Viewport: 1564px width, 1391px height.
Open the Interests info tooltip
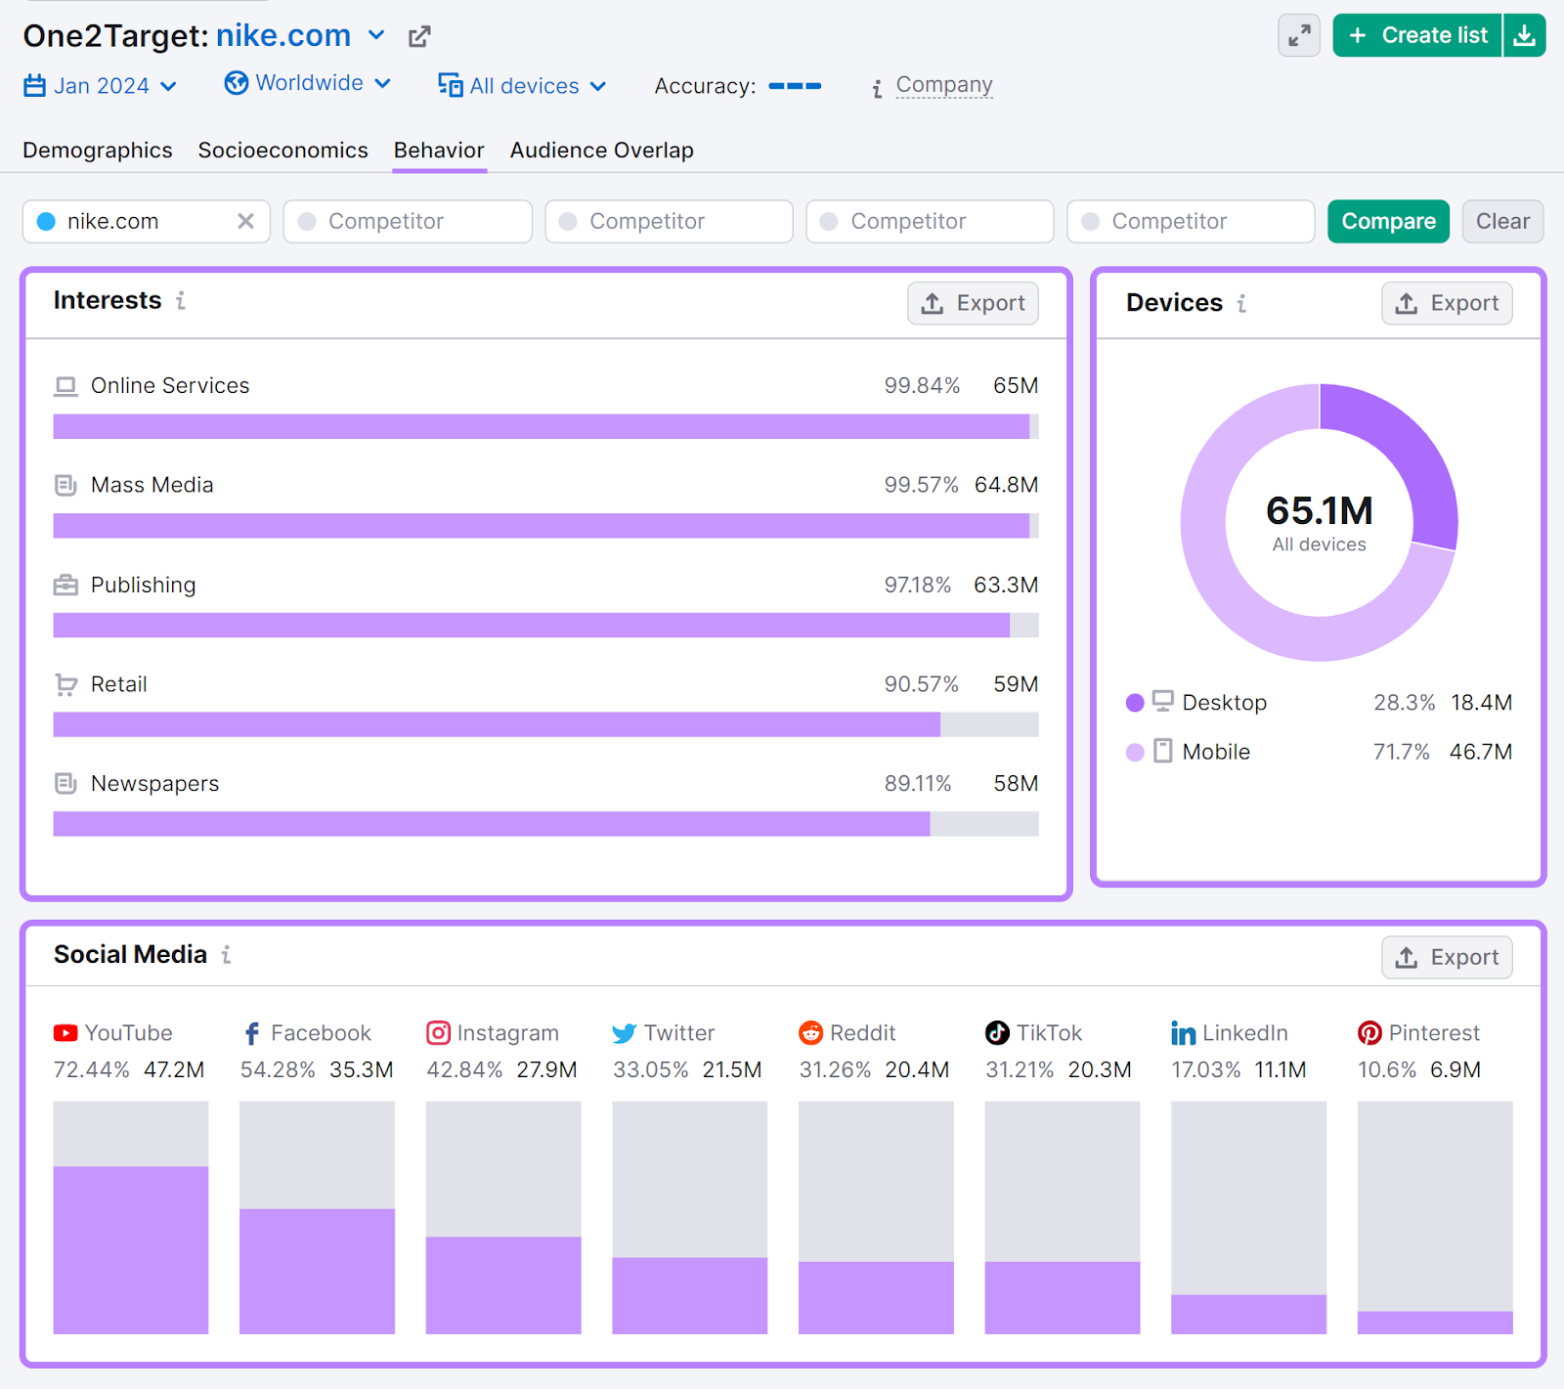point(181,302)
